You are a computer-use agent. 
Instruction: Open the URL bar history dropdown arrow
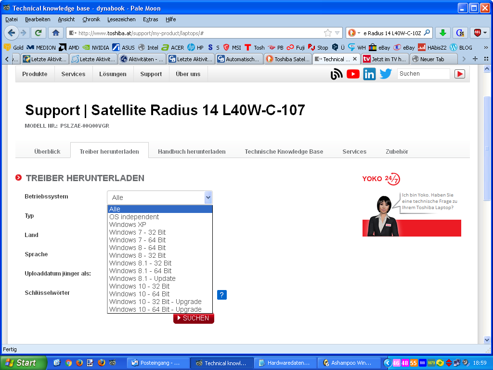click(x=337, y=33)
